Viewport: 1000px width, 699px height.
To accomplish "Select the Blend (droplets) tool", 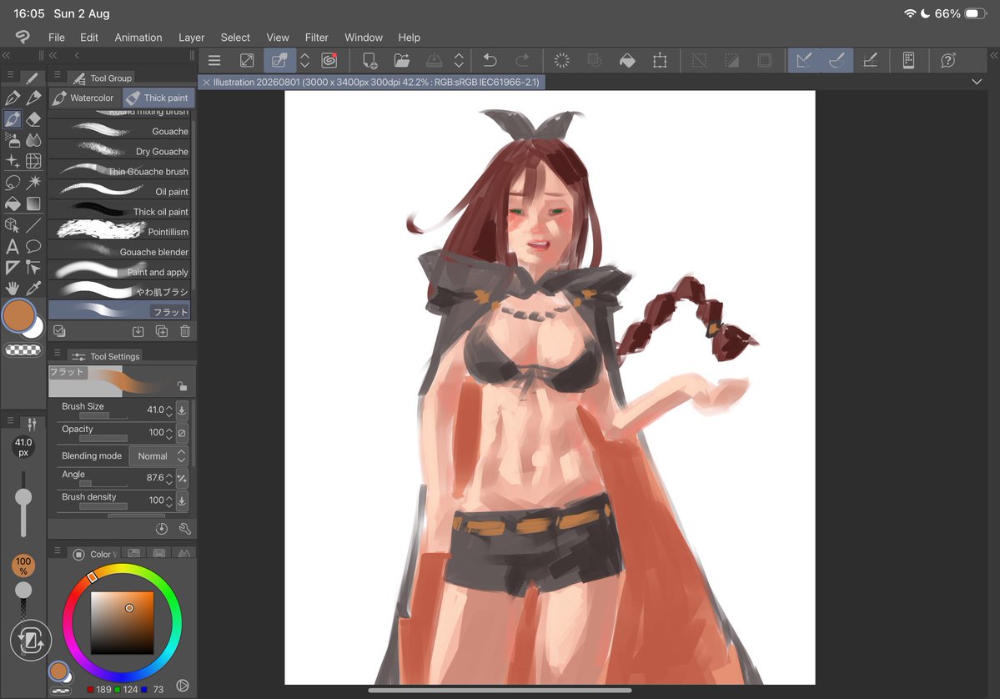I will pyautogui.click(x=33, y=139).
